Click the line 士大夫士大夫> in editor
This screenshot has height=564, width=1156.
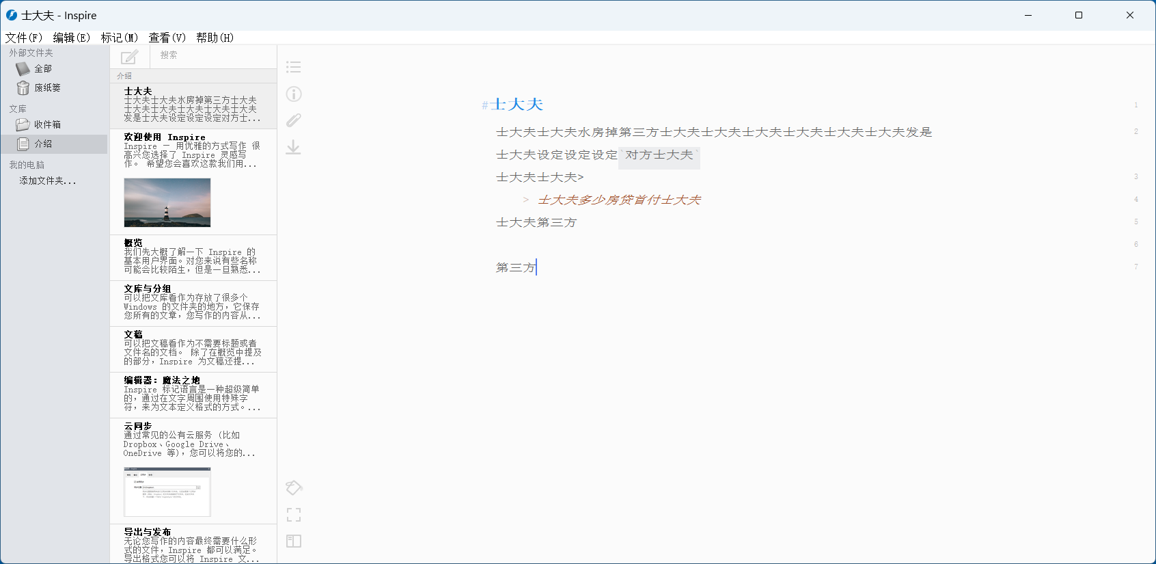click(540, 177)
